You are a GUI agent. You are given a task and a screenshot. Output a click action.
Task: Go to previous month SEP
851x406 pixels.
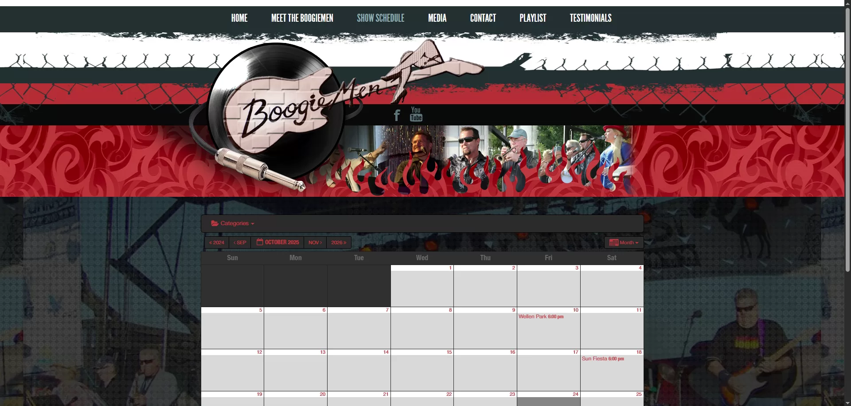[x=240, y=242]
